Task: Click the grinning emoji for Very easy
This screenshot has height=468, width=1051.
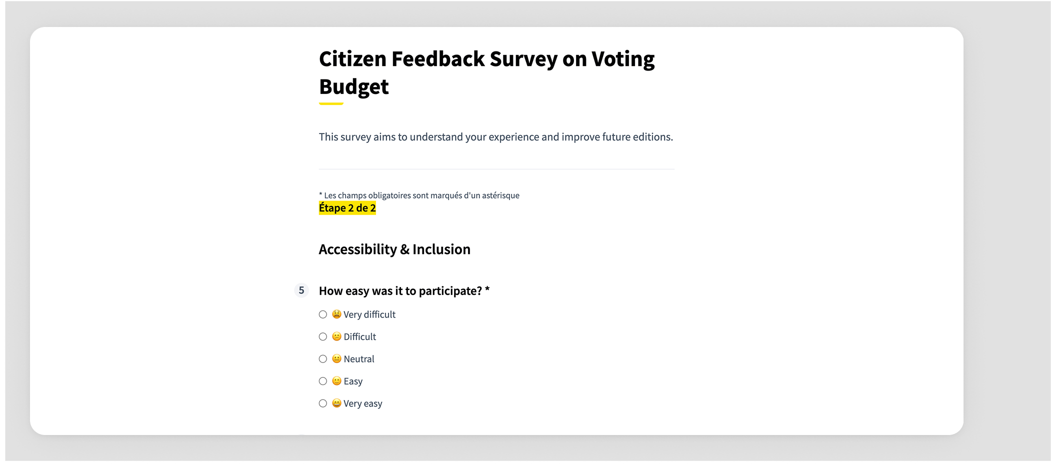Action: (337, 403)
